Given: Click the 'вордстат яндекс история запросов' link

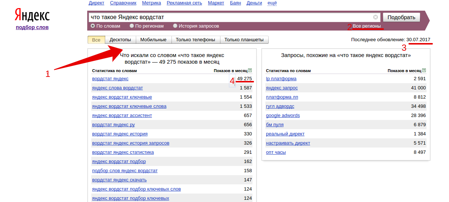Looking at the screenshot, I should click(131, 143).
